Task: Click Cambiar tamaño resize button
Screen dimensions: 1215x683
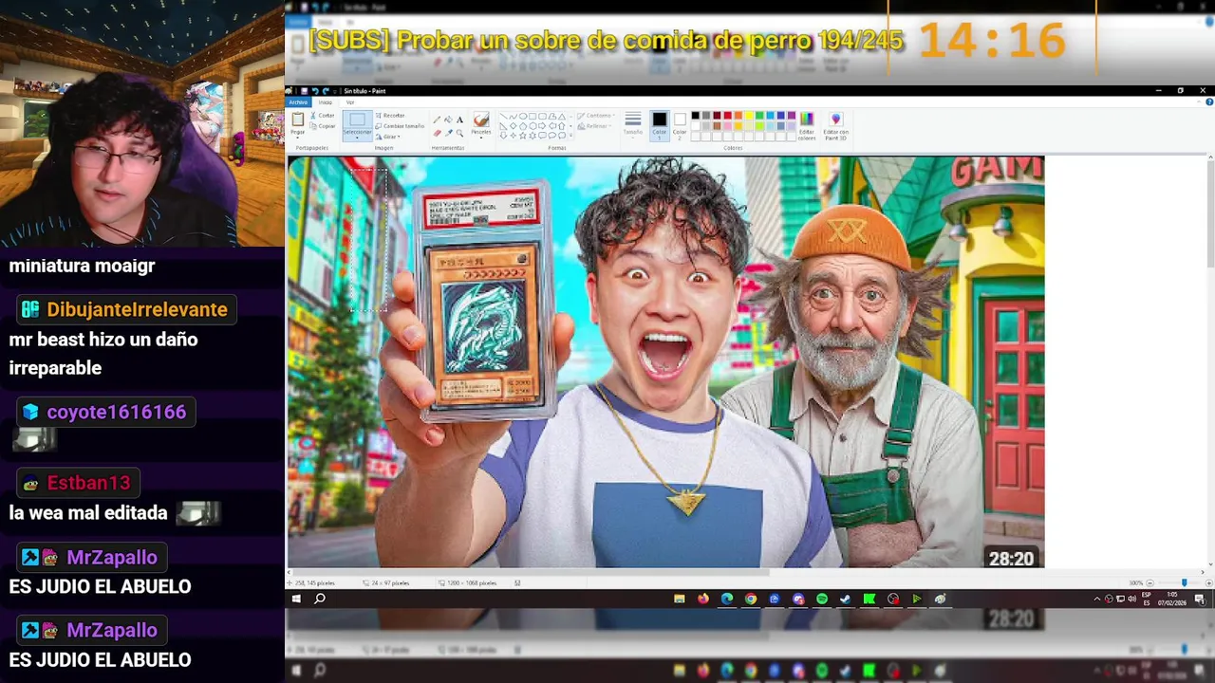Action: (399, 126)
